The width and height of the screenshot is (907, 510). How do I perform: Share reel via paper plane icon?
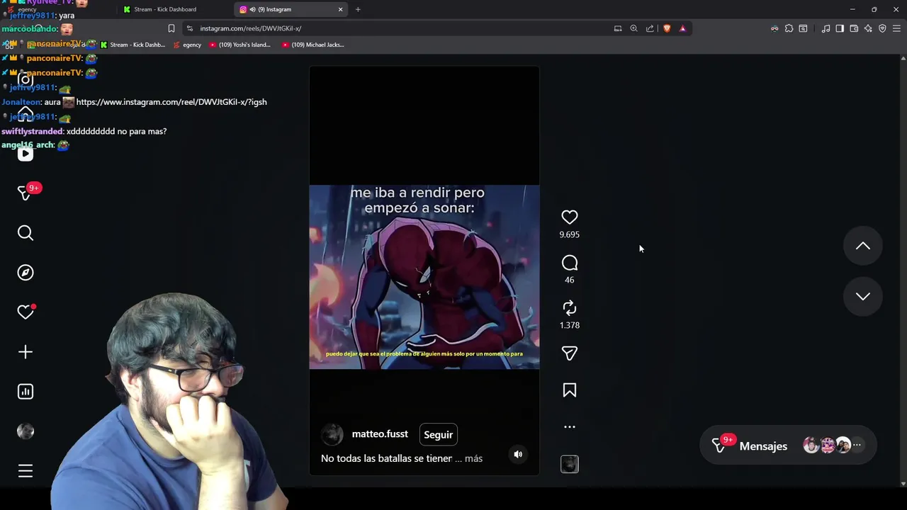pyautogui.click(x=570, y=353)
